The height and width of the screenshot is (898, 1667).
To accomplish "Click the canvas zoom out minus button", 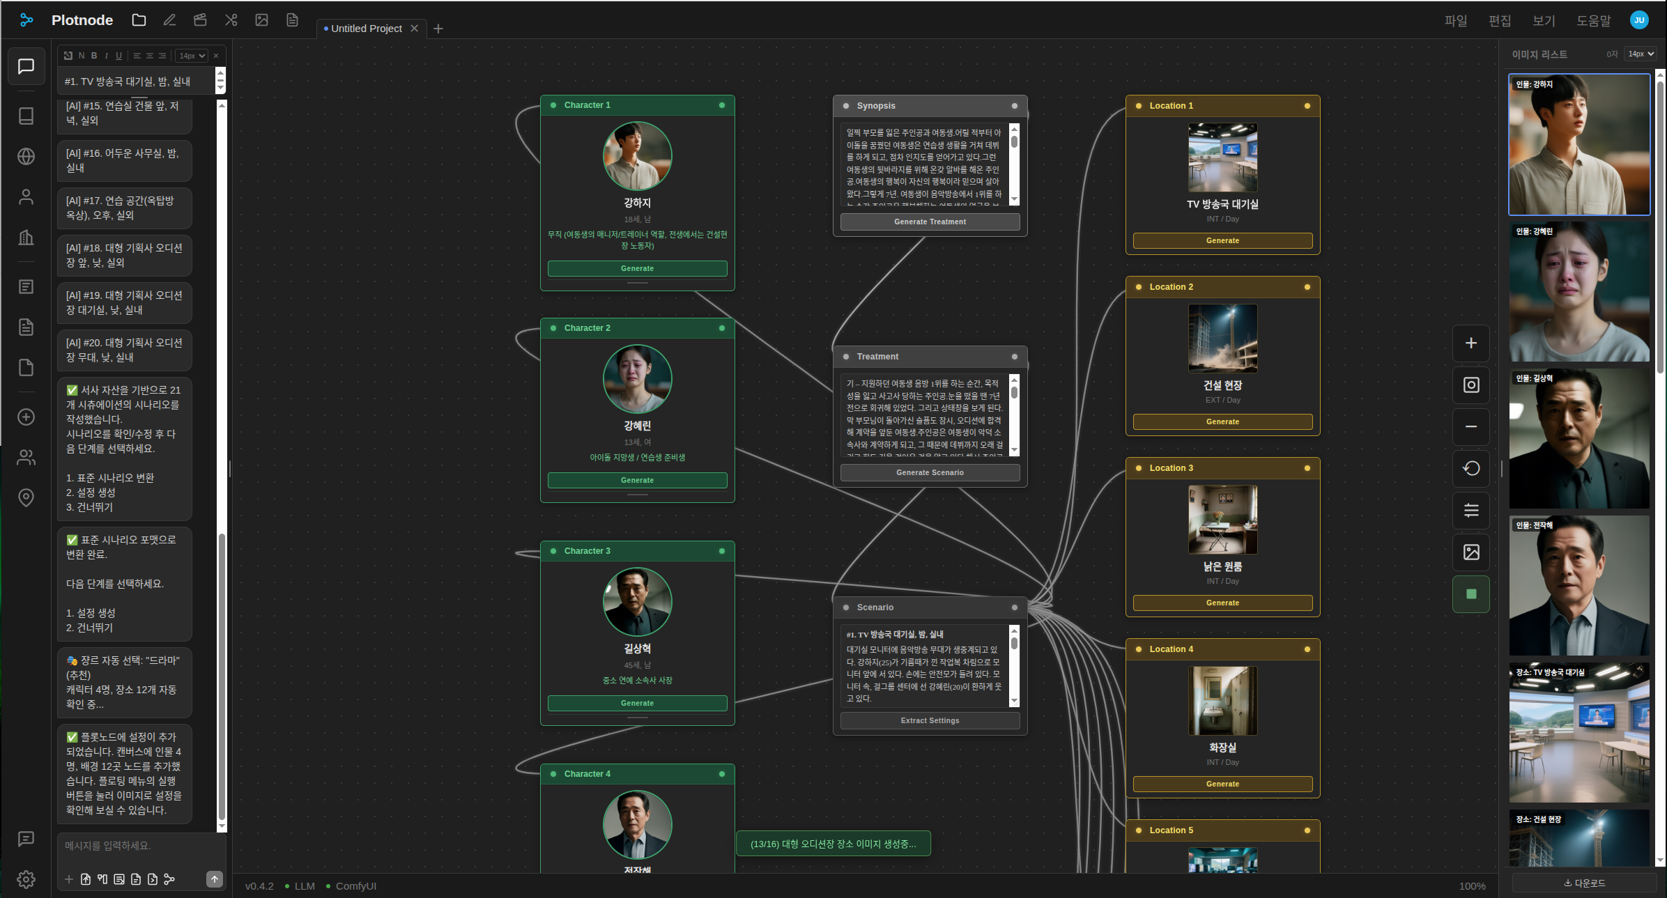I will [x=1471, y=427].
